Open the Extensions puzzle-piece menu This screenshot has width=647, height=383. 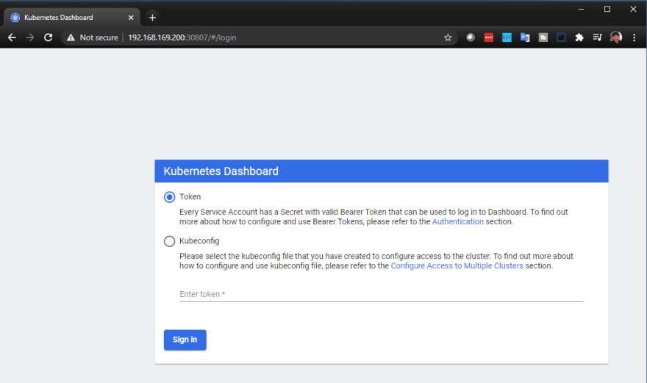point(579,37)
